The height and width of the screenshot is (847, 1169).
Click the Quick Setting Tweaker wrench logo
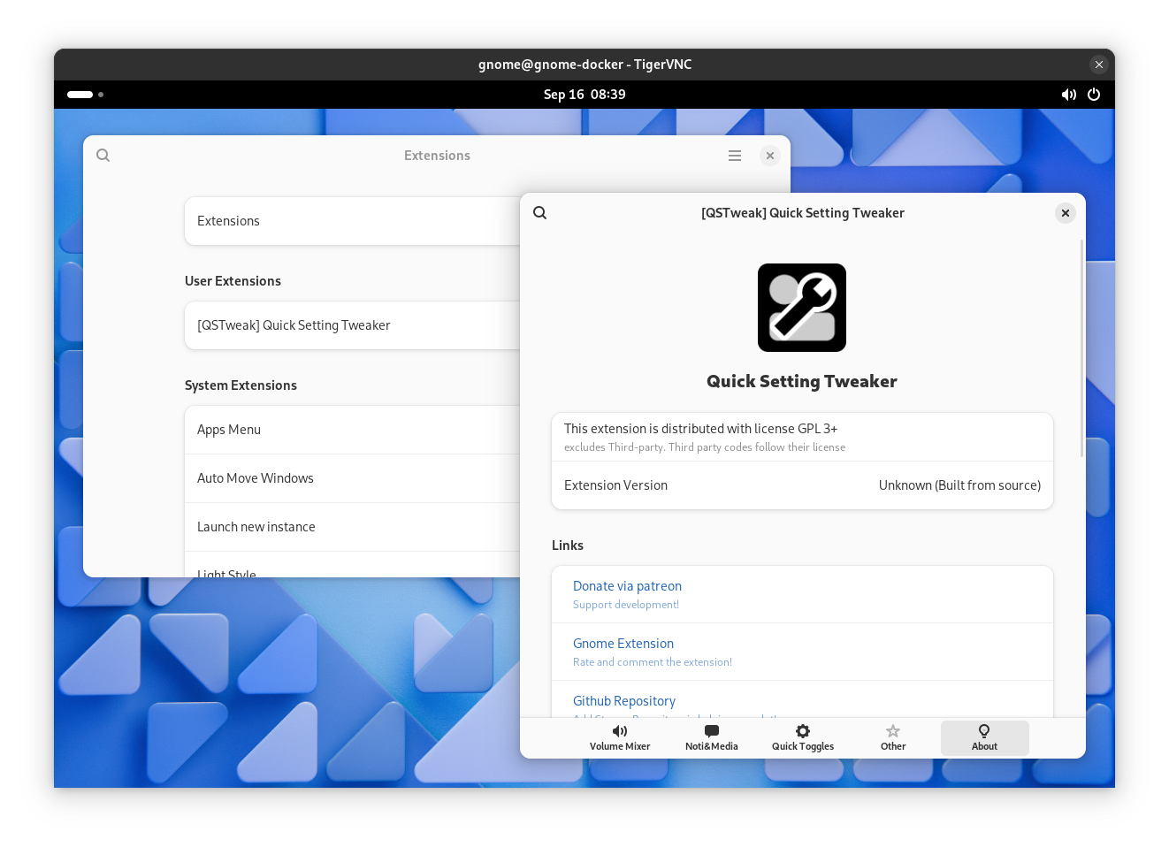tap(802, 308)
